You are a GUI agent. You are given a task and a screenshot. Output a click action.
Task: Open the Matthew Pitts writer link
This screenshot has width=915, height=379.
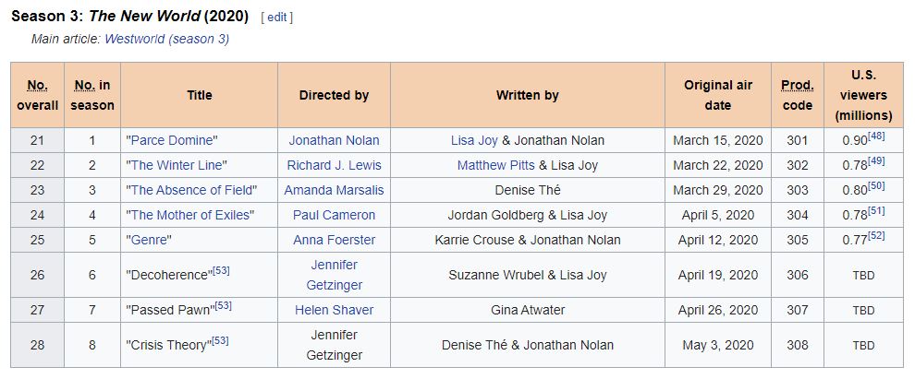coord(496,165)
